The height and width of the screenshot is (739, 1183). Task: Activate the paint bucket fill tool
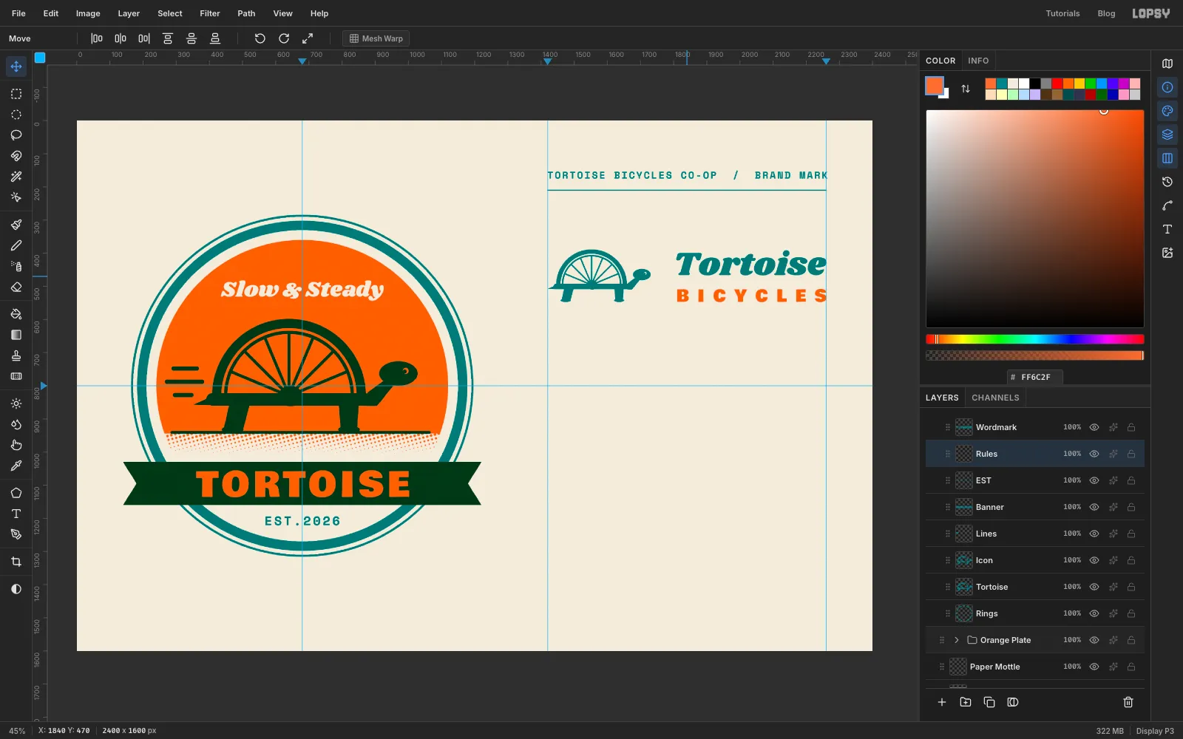16,314
